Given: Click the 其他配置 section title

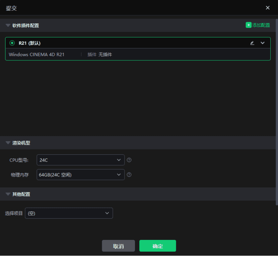Looking at the screenshot, I should [21, 194].
